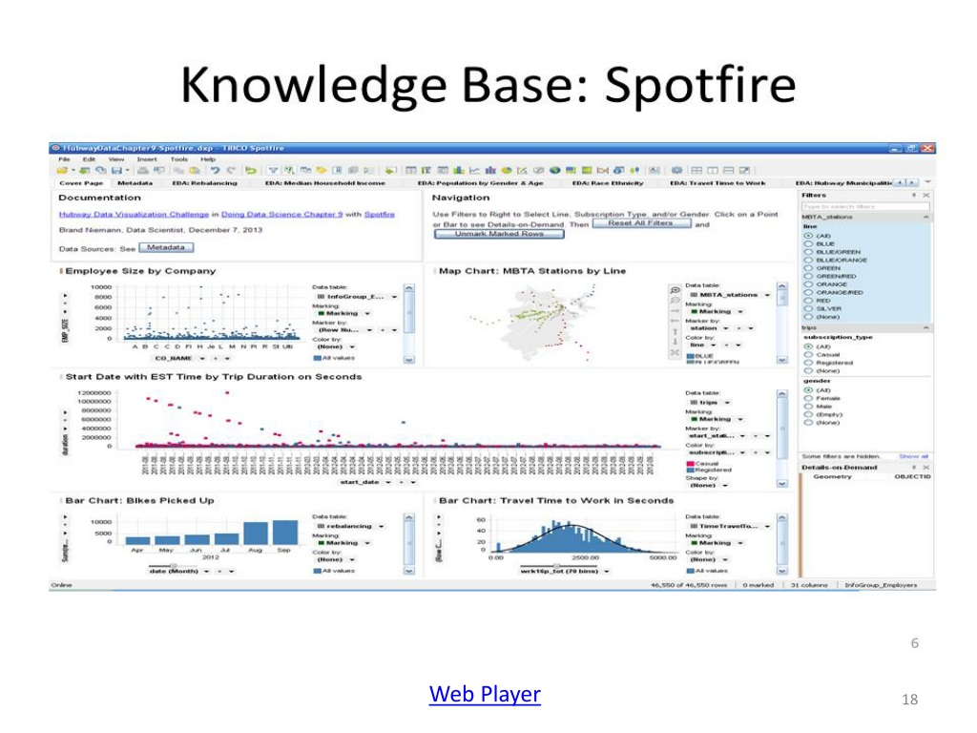Screen dimensions: 977x733
Task: Insert a Scatter Plot visualization icon
Action: 522,170
